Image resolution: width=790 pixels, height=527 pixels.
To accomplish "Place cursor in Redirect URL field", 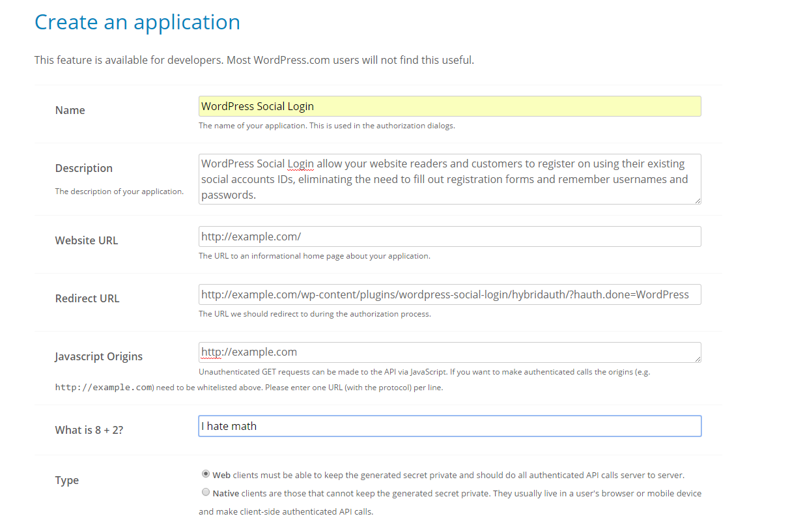I will click(x=449, y=294).
